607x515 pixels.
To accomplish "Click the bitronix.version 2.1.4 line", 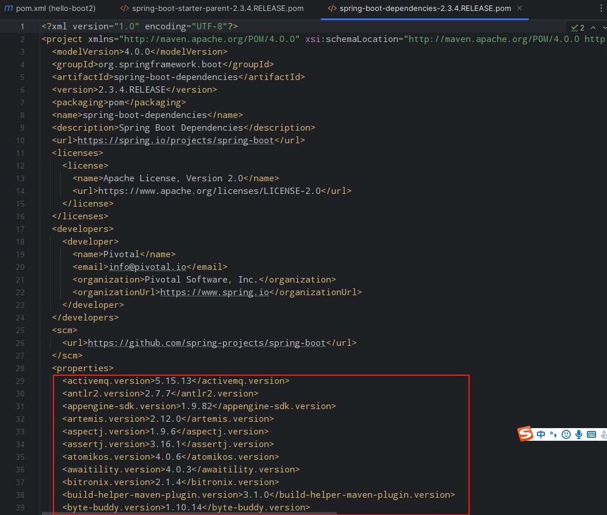I will tap(171, 482).
